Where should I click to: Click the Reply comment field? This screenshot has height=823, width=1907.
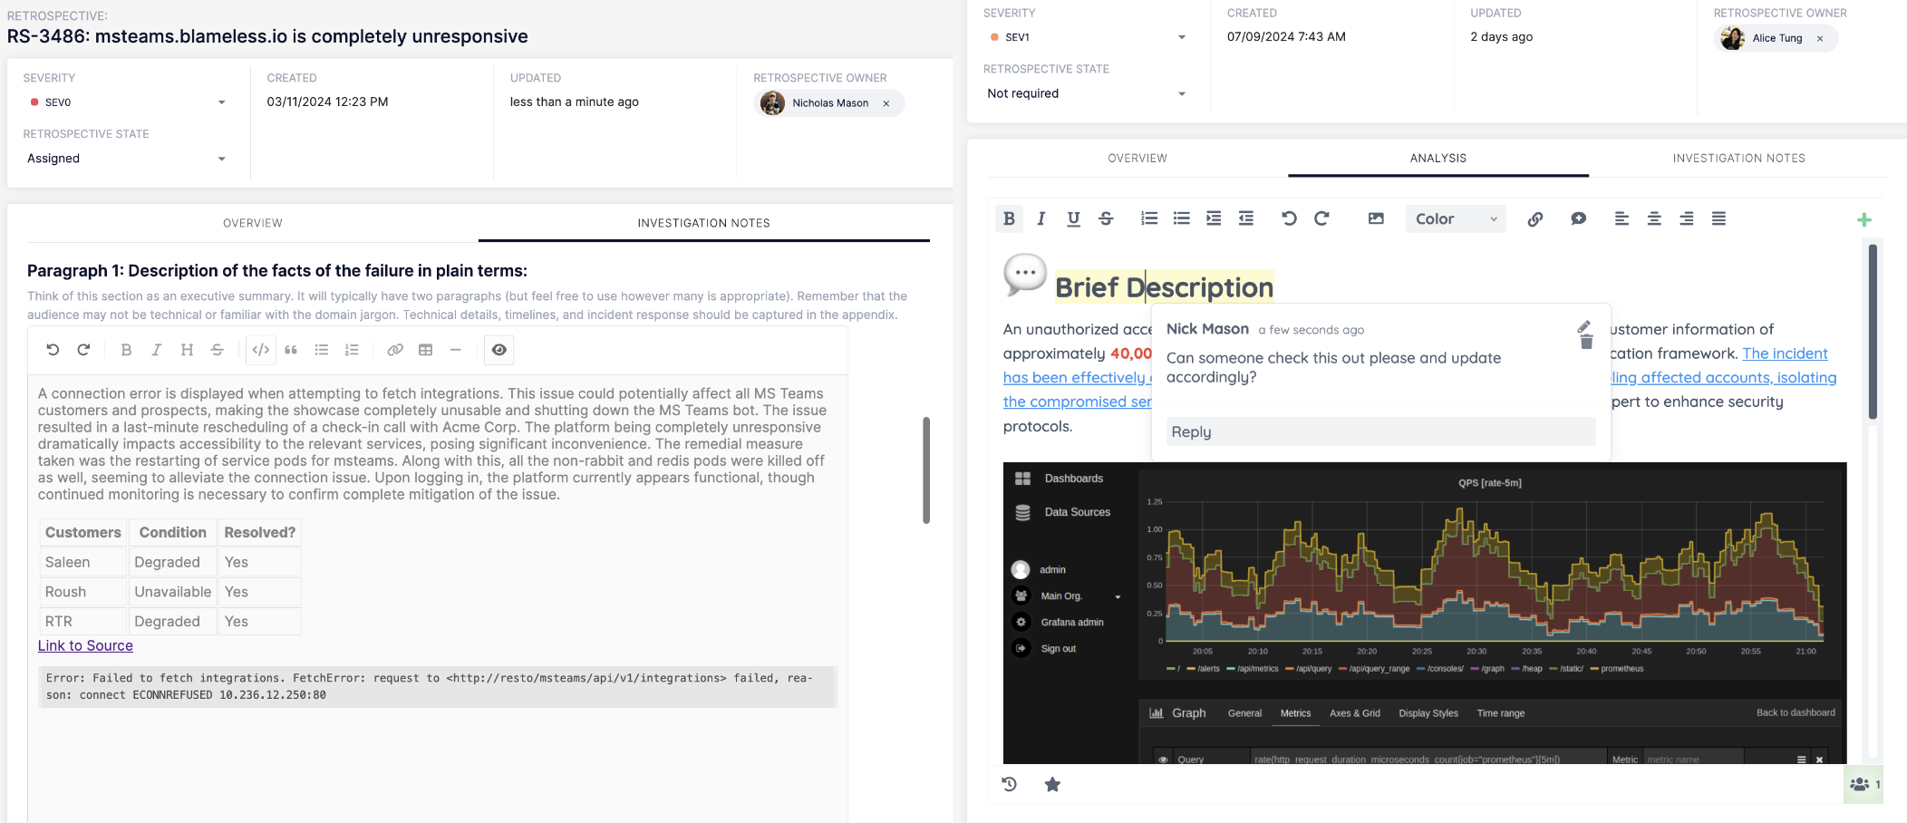coord(1379,431)
